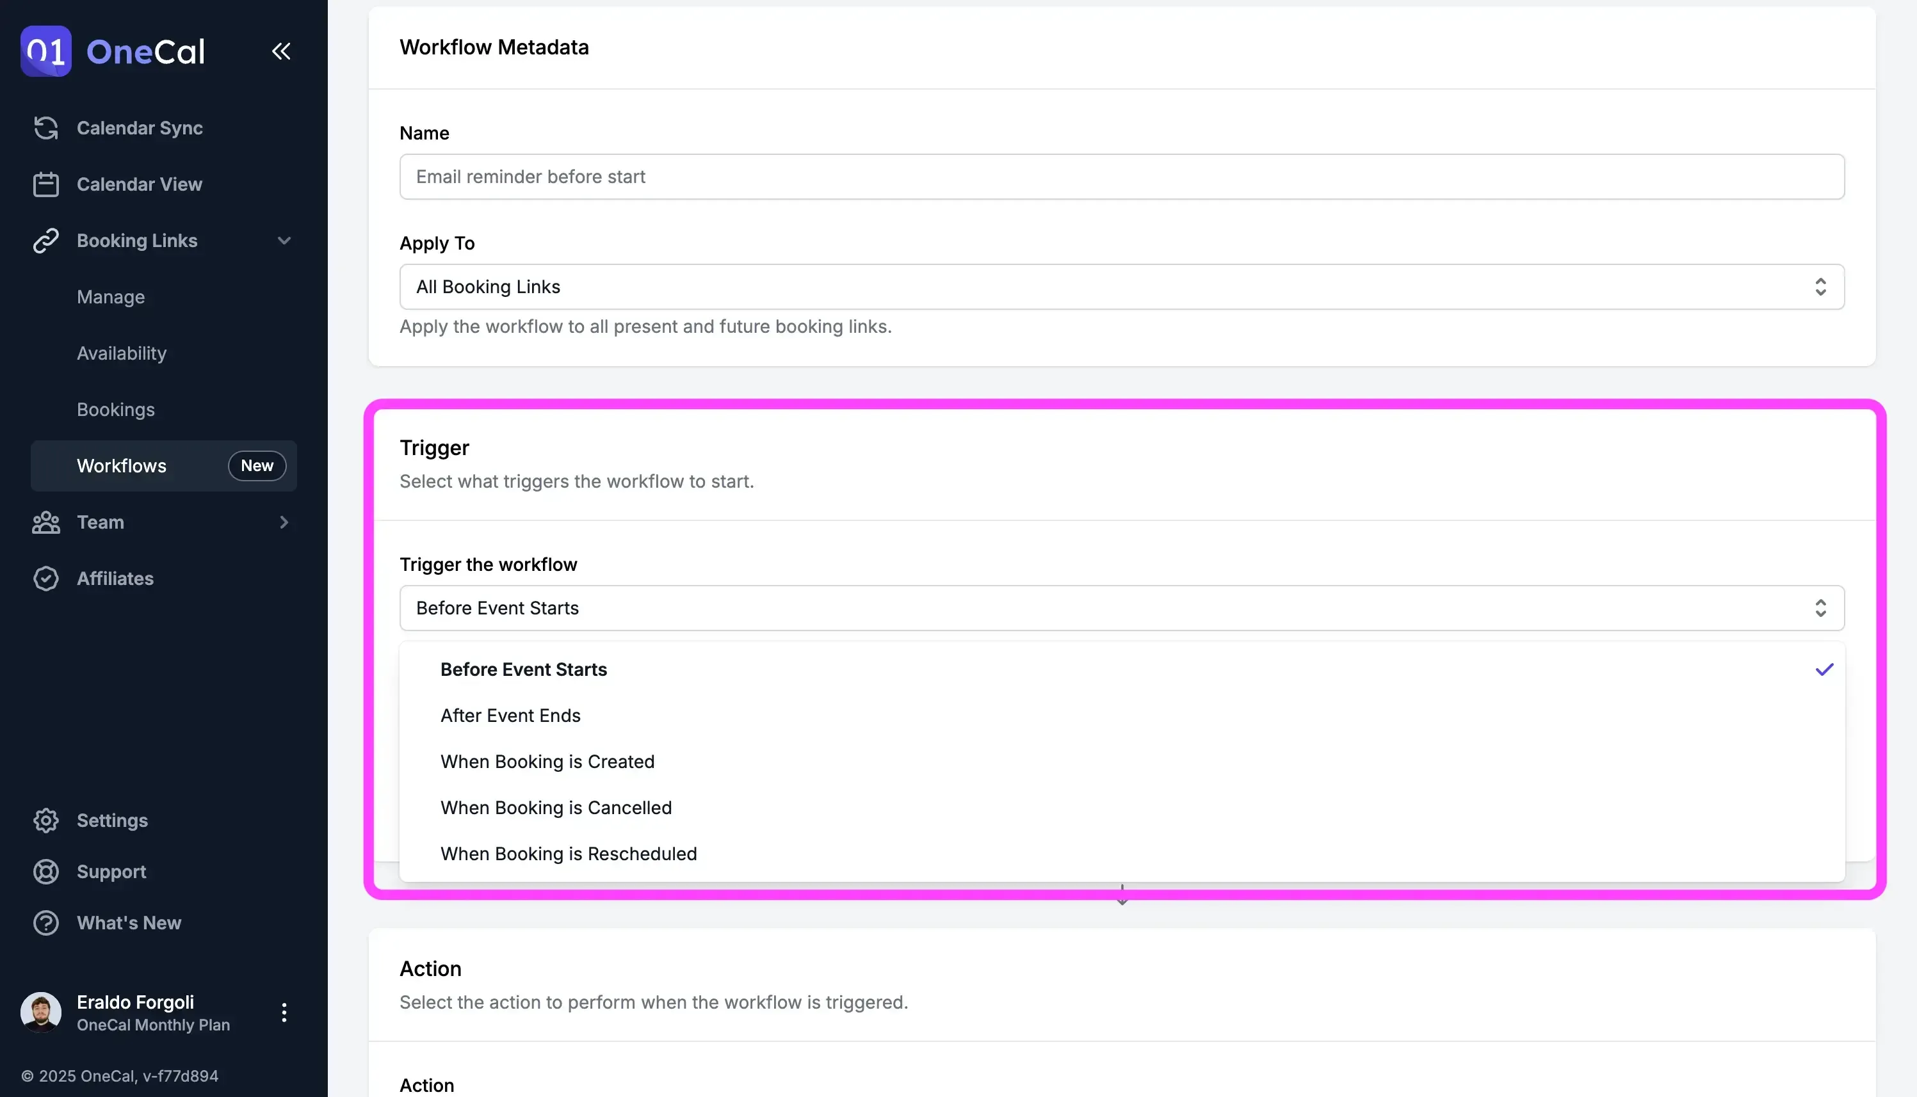This screenshot has width=1917, height=1097.
Task: Expand the Team submenu arrow
Action: pos(284,522)
